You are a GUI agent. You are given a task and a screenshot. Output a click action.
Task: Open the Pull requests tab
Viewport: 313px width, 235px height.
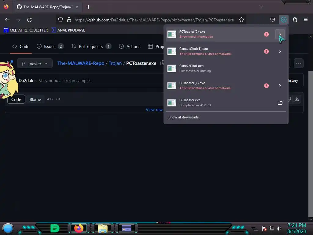pos(91,47)
